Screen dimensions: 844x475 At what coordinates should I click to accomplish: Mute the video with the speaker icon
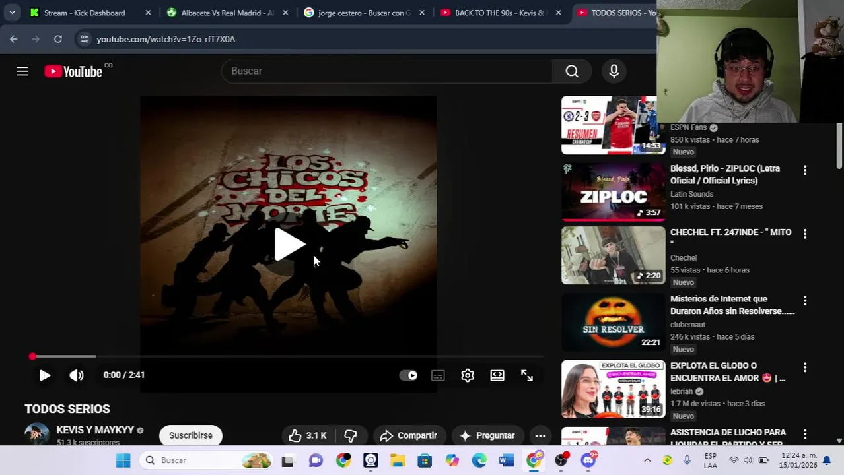point(77,375)
